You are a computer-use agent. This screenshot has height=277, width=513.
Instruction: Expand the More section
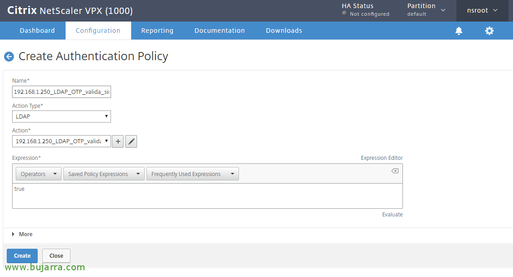click(x=22, y=234)
